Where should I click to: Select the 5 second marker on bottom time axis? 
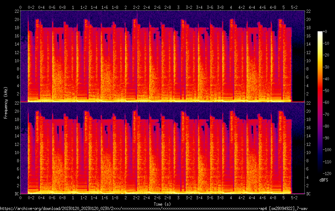tap(283, 197)
